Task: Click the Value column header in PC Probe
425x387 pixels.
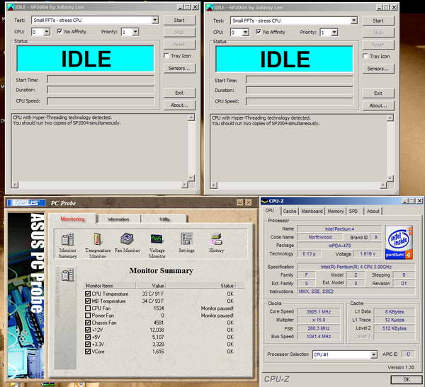Action: tap(151, 285)
